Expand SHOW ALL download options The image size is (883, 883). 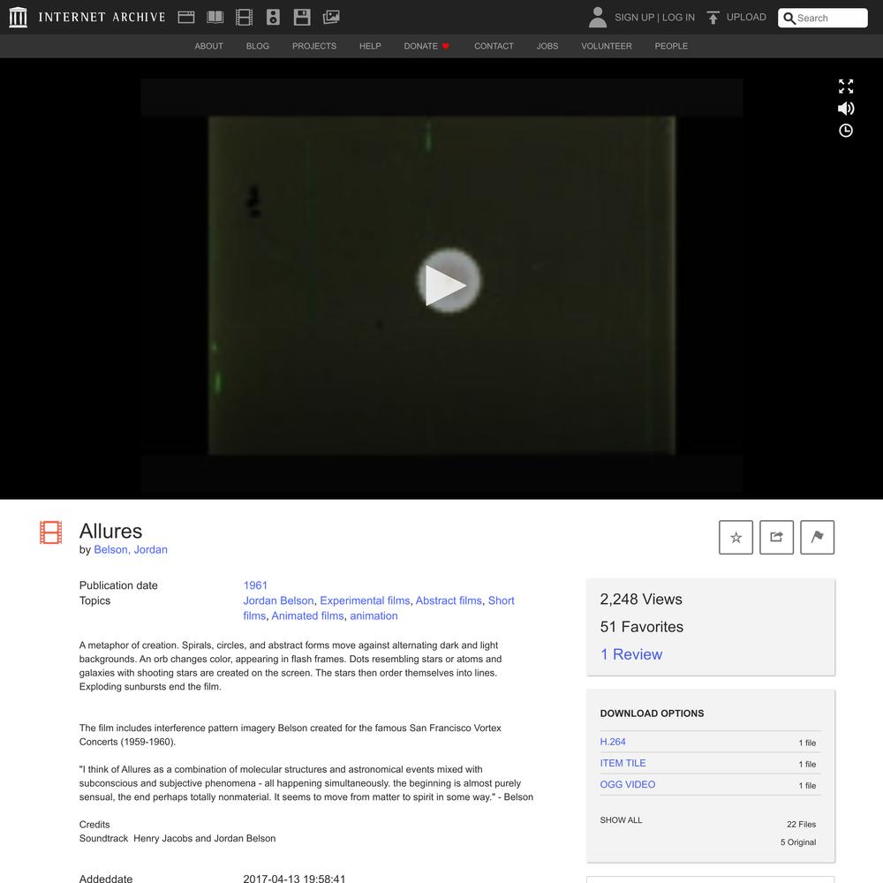click(621, 820)
